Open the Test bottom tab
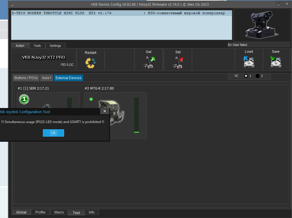Image resolution: width=292 pixels, height=218 pixels. (76, 212)
